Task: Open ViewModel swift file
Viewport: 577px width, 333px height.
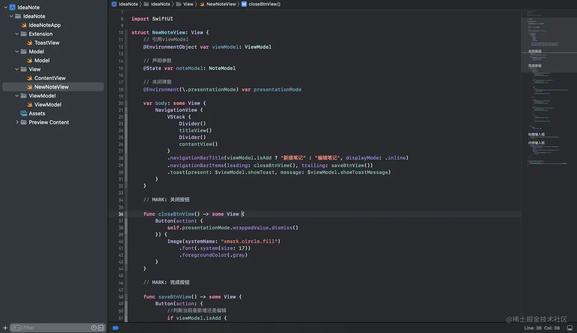Action: [x=48, y=105]
